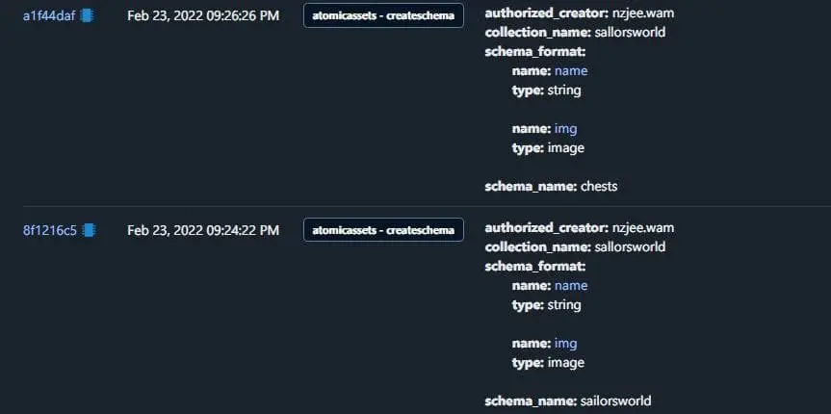Click the 'img' value in the chests schema
Image resolution: width=831 pixels, height=414 pixels.
click(x=565, y=129)
